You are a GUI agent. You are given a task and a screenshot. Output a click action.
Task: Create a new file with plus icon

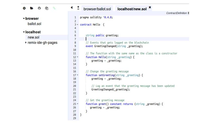[x=24, y=8]
